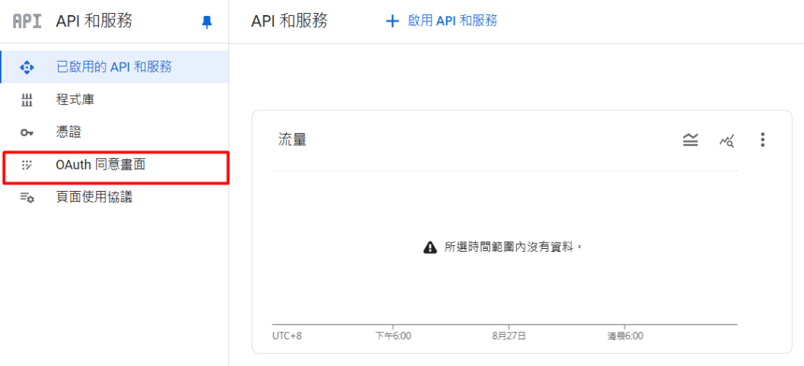The image size is (804, 366).
Task: Open the OAuth 同意畫面 menu item
Action: [x=115, y=165]
